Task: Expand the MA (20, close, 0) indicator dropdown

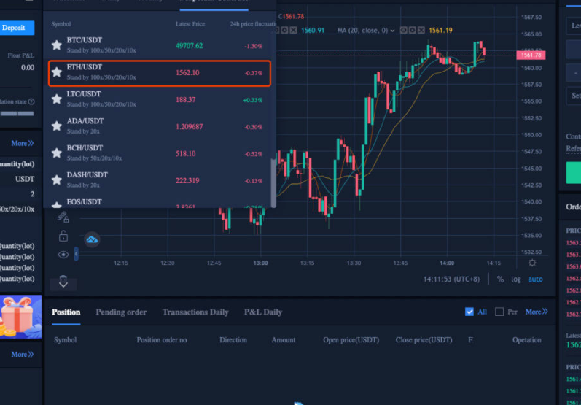Action: pos(393,30)
